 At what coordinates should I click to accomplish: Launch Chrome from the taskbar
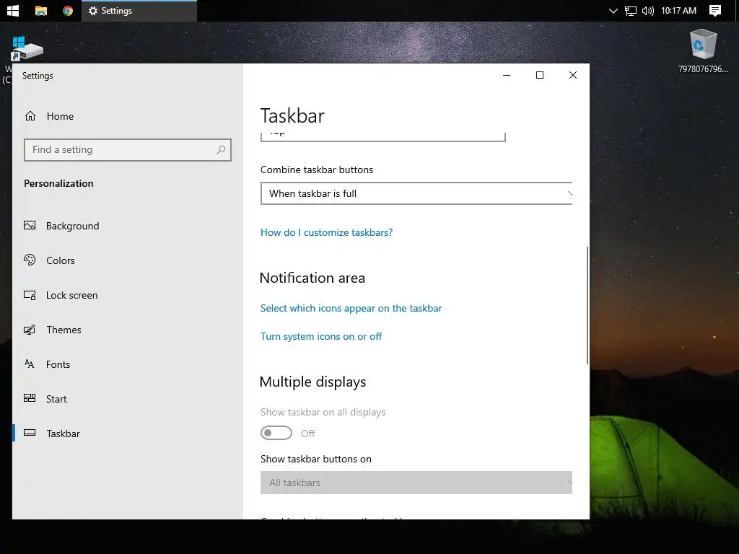click(68, 10)
